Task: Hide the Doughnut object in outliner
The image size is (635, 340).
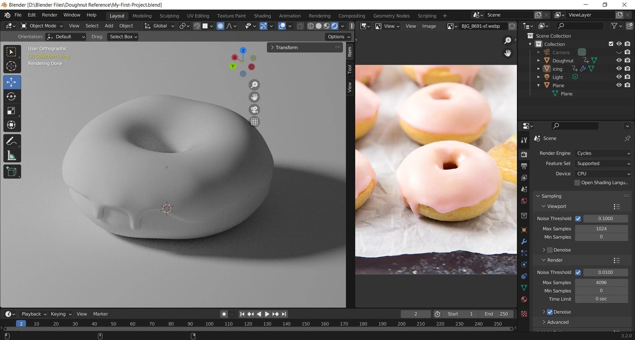Action: [x=619, y=61]
